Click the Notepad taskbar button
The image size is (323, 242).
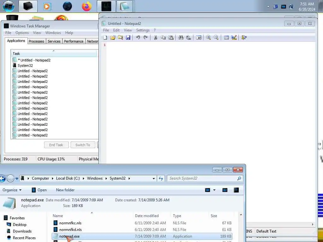[125, 6]
